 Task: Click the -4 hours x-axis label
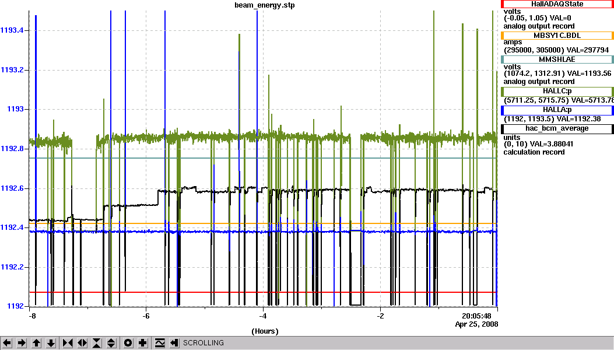(263, 316)
